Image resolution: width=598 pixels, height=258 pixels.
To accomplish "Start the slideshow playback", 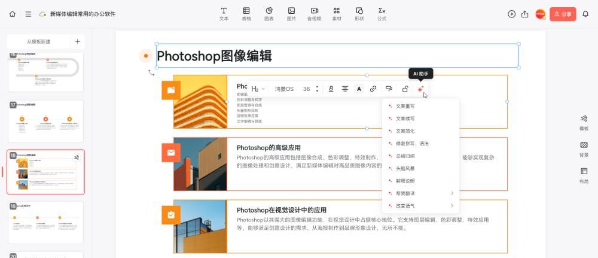I will click(x=511, y=14).
